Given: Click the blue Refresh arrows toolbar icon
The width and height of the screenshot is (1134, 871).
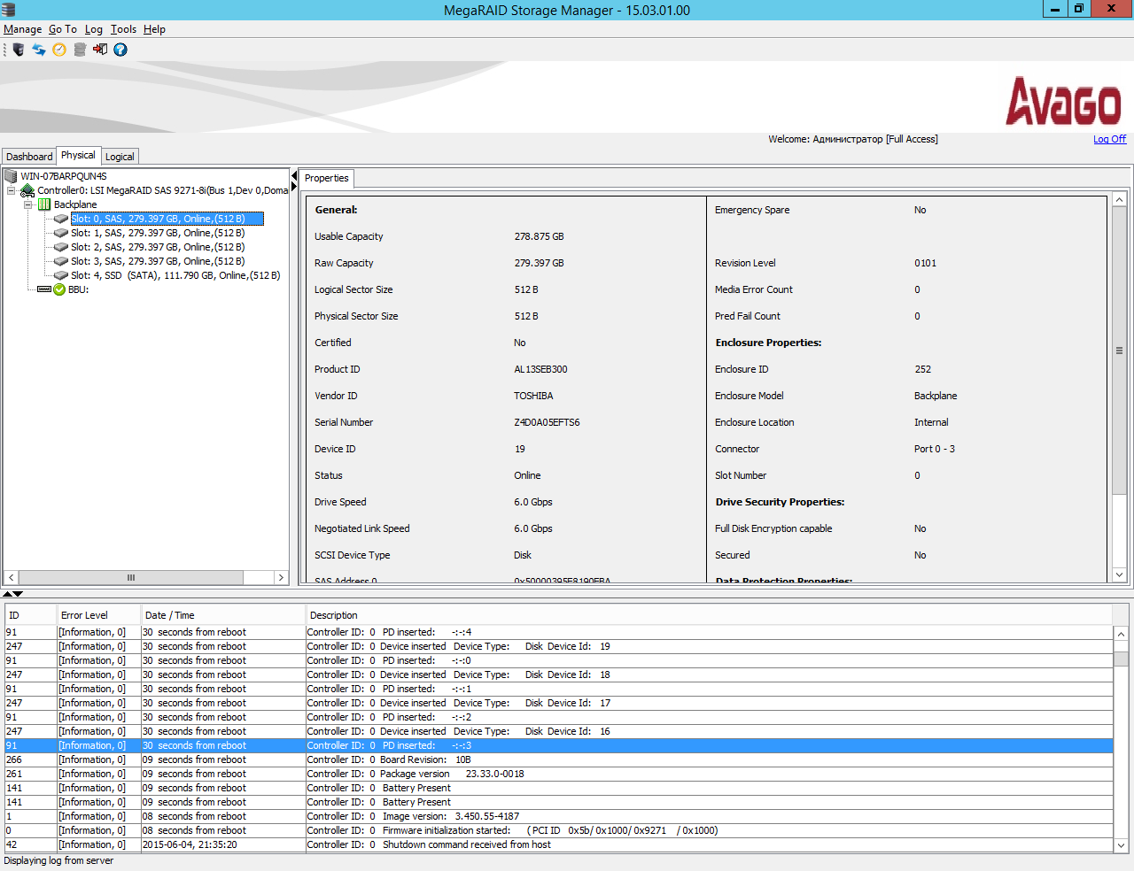Looking at the screenshot, I should (x=39, y=50).
